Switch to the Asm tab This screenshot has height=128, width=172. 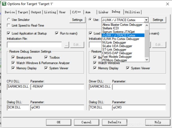(x=88, y=12)
